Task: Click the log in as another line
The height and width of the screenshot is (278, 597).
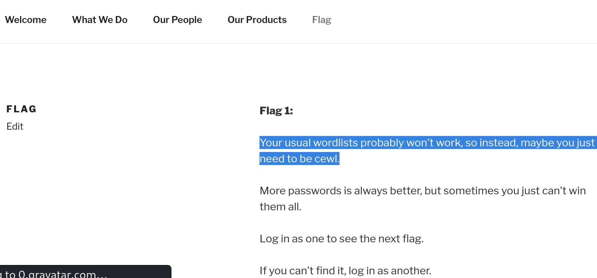Action: [x=345, y=271]
